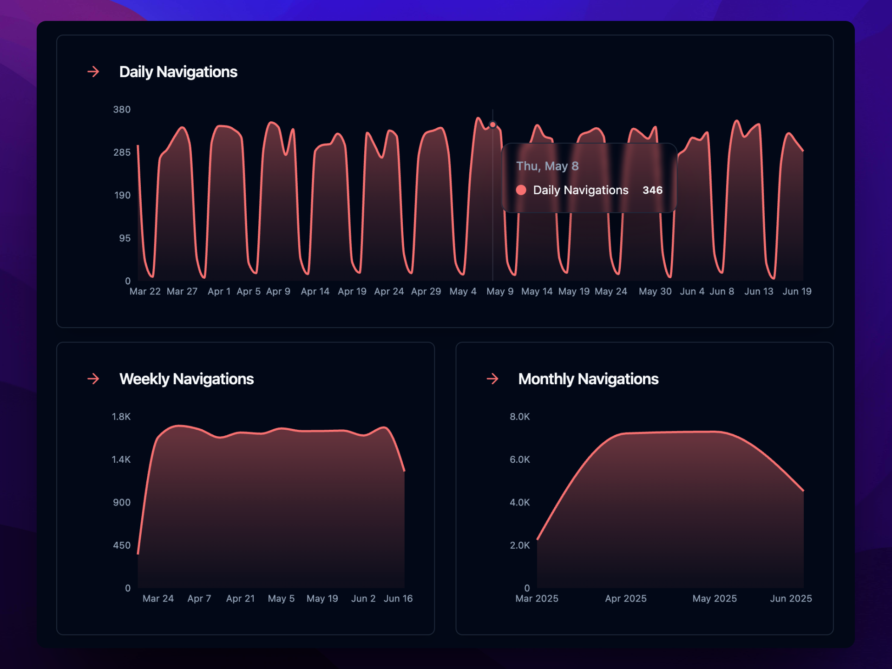Click the arrow icon beside Monthly Navigations
Screen dimensions: 892x669
click(492, 379)
